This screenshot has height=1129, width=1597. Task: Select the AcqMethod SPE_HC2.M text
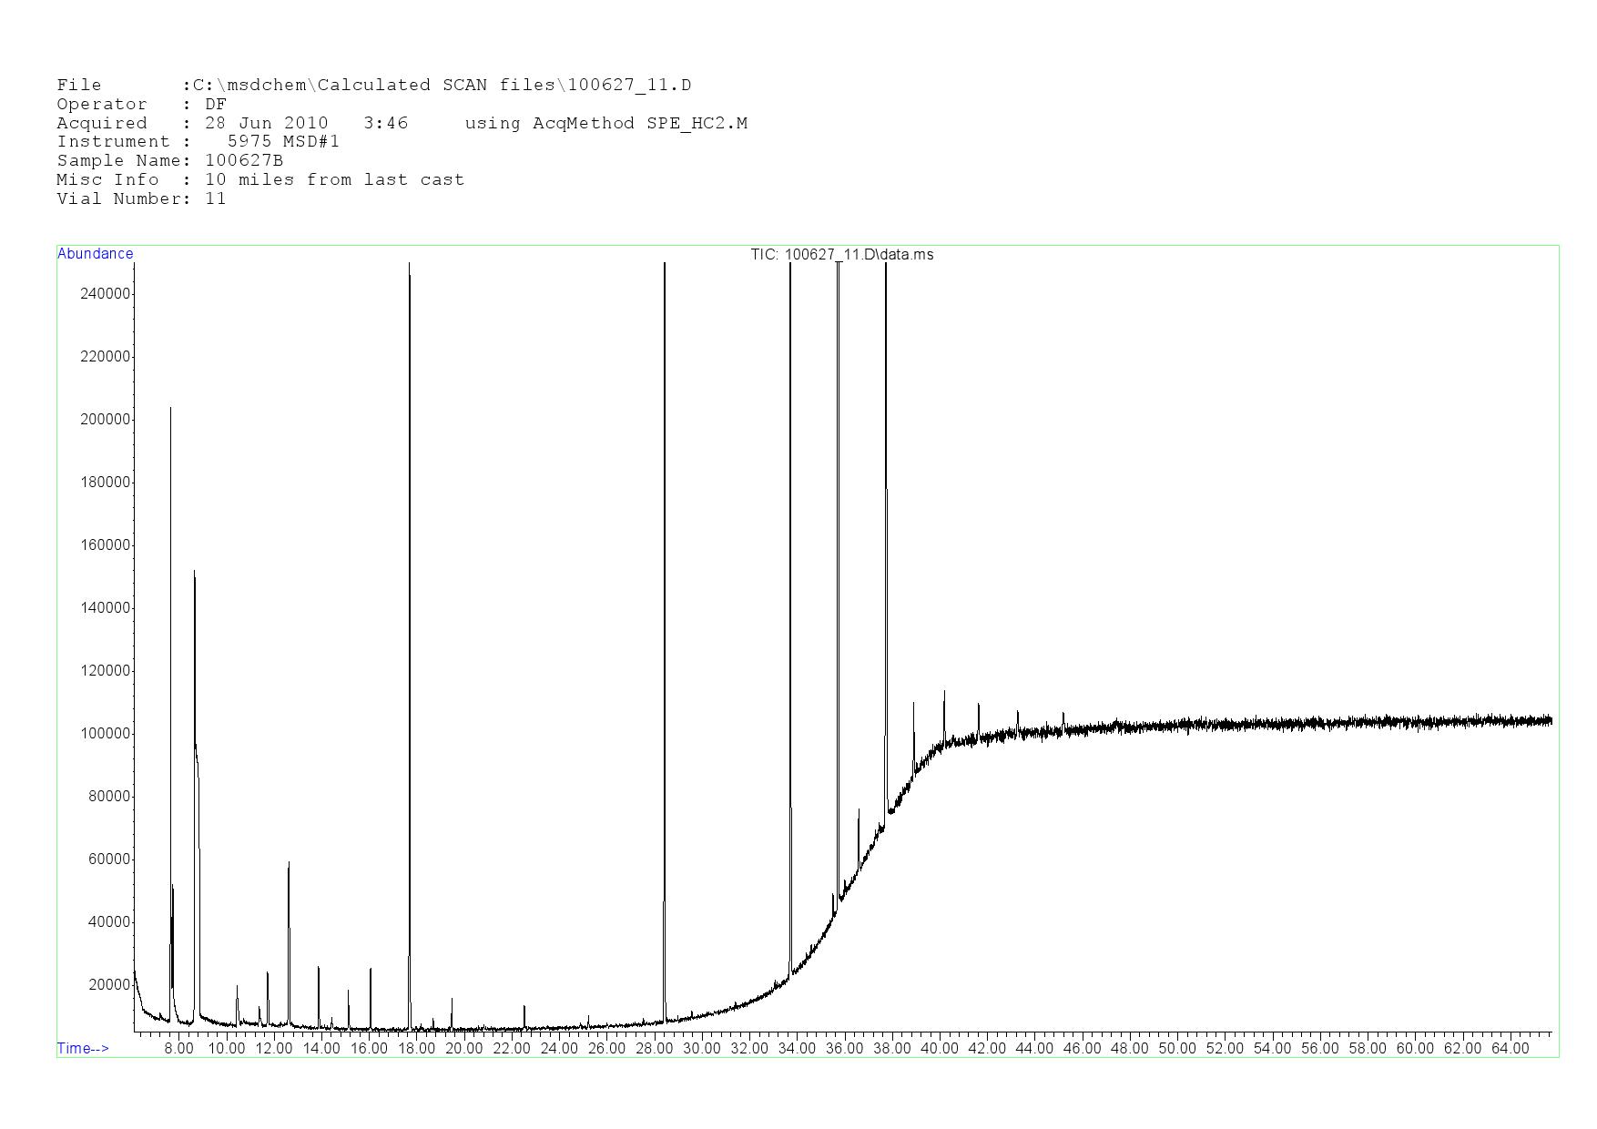(639, 123)
